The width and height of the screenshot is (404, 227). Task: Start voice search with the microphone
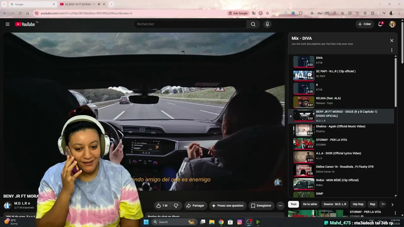click(x=267, y=24)
